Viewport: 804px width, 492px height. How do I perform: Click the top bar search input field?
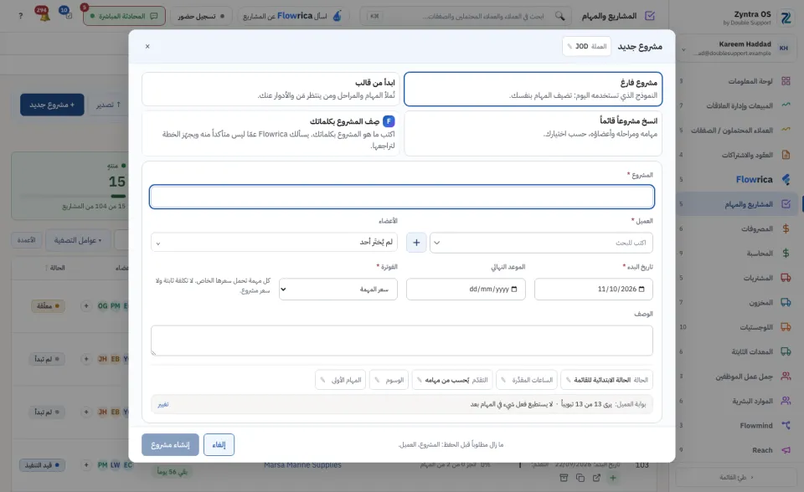pos(466,16)
